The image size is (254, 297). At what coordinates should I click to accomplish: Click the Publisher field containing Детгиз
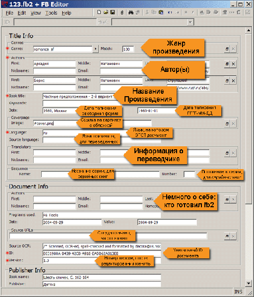tap(102, 284)
